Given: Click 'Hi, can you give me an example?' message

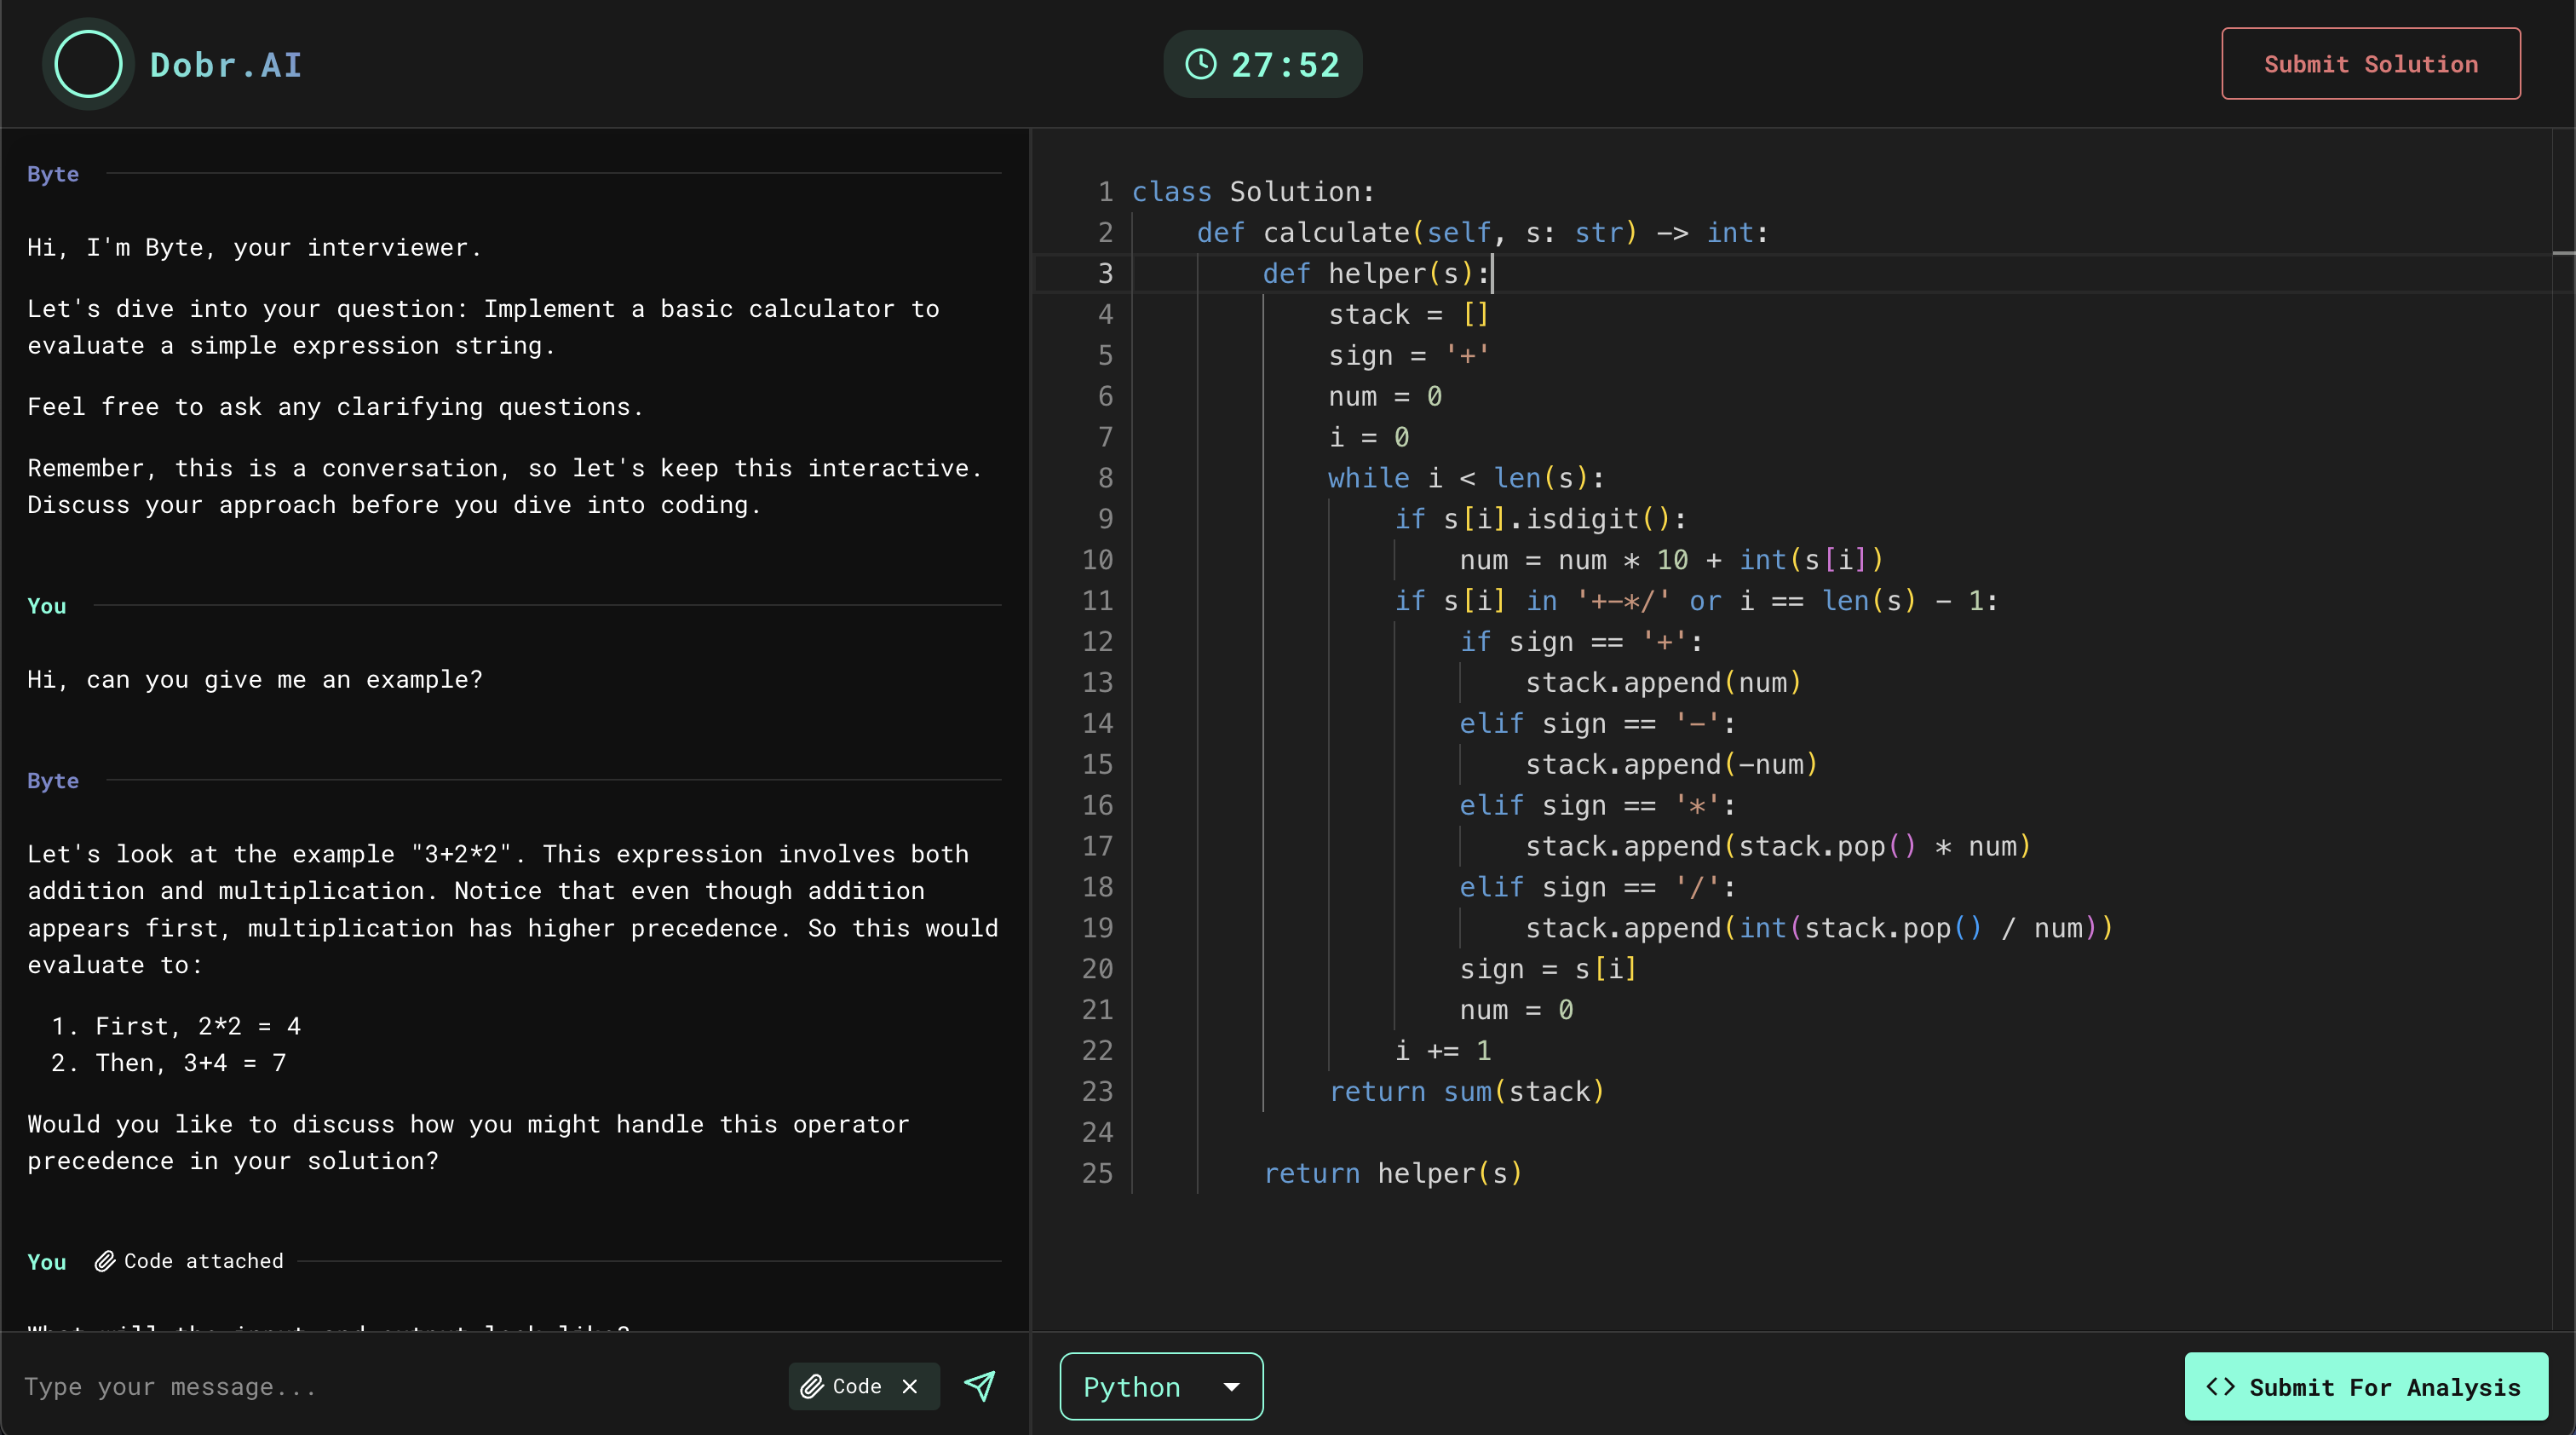Looking at the screenshot, I should pyautogui.click(x=255, y=680).
